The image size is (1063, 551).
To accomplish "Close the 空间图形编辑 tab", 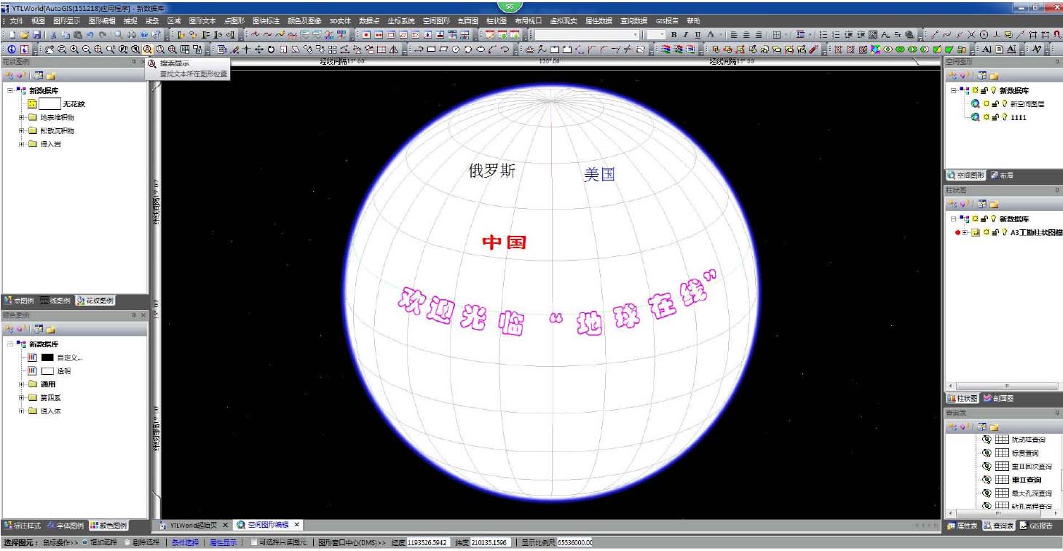I will [x=297, y=525].
